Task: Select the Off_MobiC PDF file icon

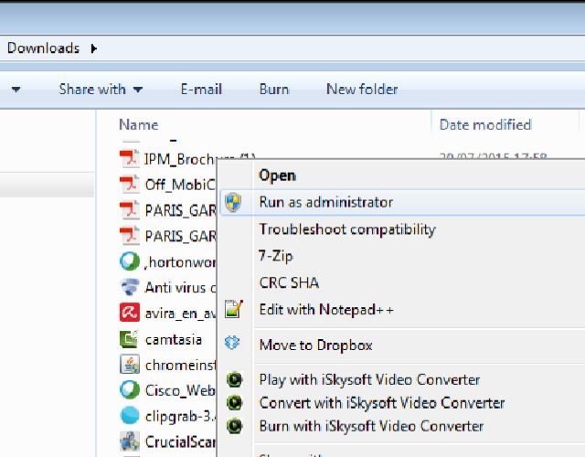Action: click(x=130, y=185)
